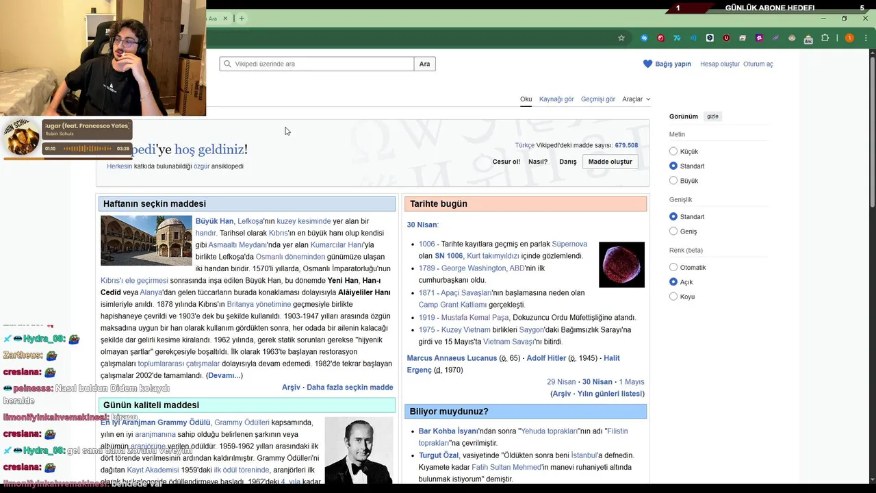Viewport: 876px width, 493px height.
Task: Open the Bağış yapın link
Action: coord(673,64)
